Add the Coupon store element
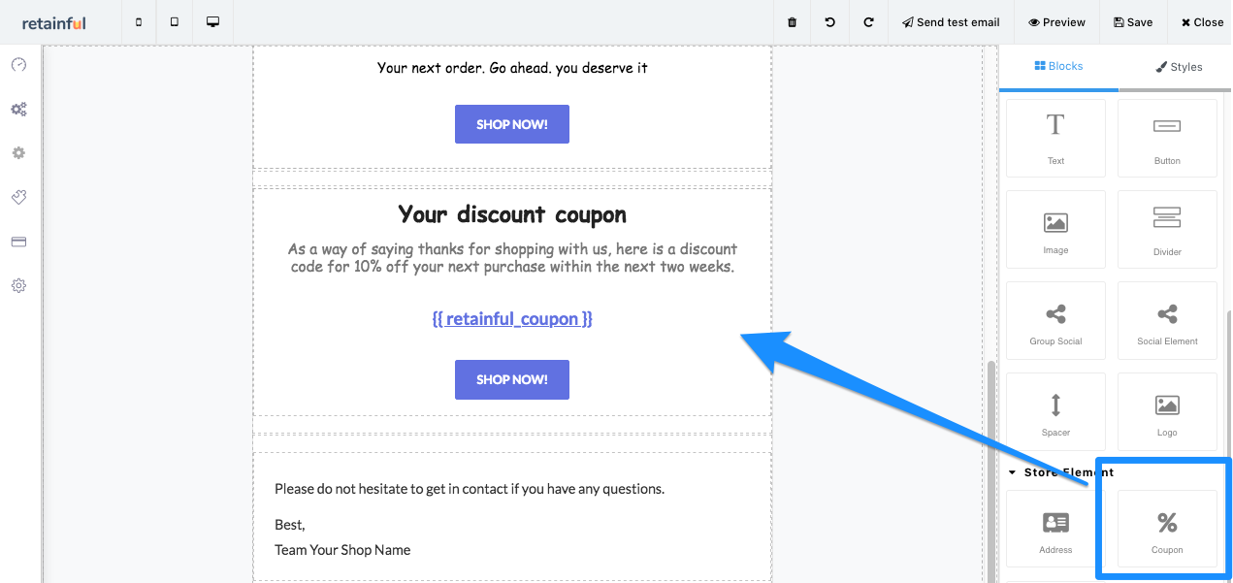The height and width of the screenshot is (583, 1233). tap(1166, 527)
